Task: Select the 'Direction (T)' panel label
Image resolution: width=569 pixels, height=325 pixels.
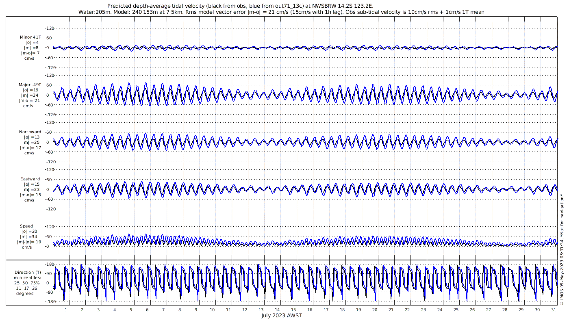Action: (x=28, y=272)
